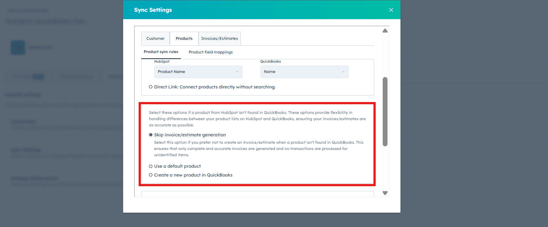Image resolution: width=548 pixels, height=227 pixels.
Task: Select Skip invoice/estimate generation radio
Action: pos(151,135)
